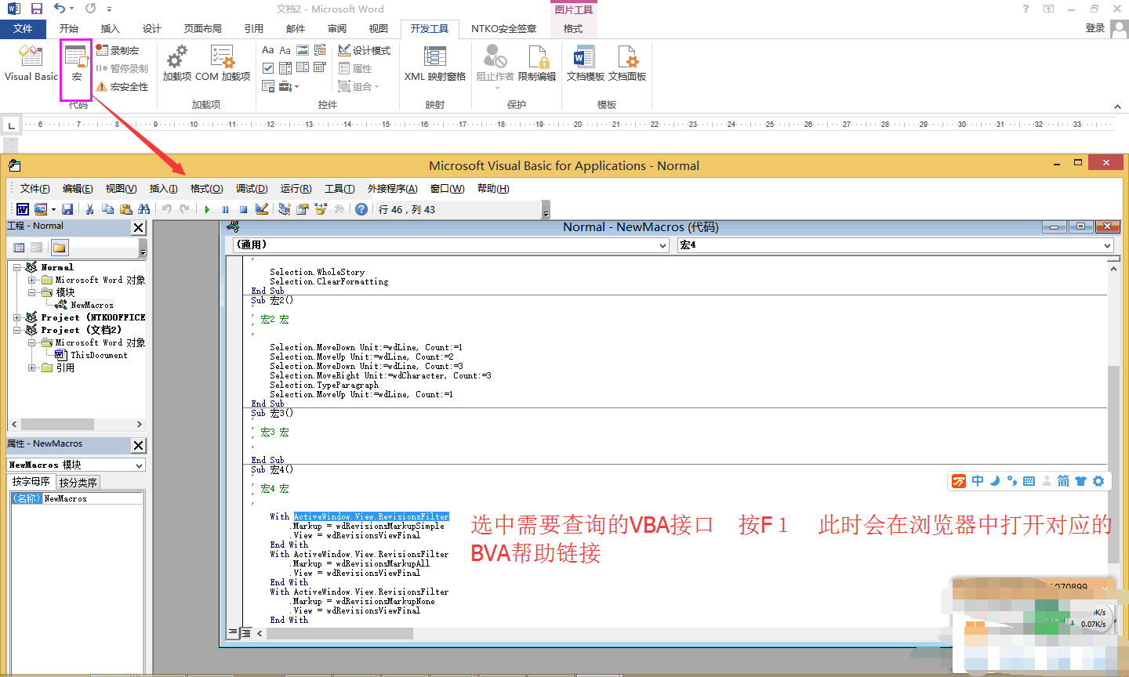Toggle Design Mode icon in VBA toolbar

point(262,209)
